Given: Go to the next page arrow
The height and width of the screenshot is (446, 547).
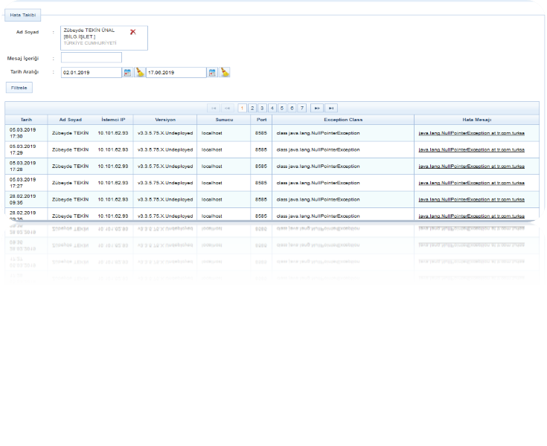Looking at the screenshot, I should click(x=317, y=109).
